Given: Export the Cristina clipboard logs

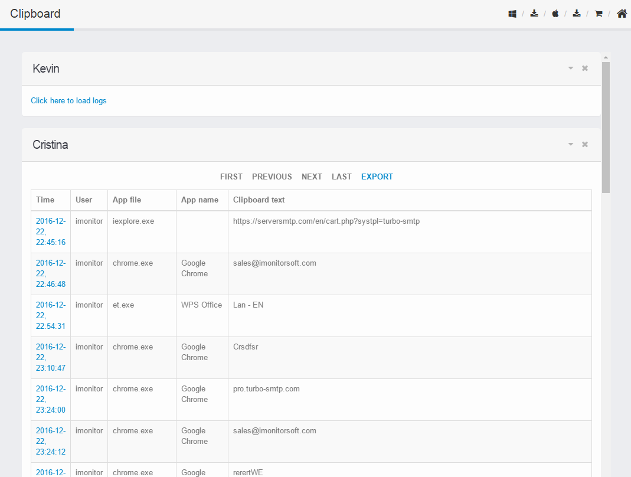Looking at the screenshot, I should [377, 177].
